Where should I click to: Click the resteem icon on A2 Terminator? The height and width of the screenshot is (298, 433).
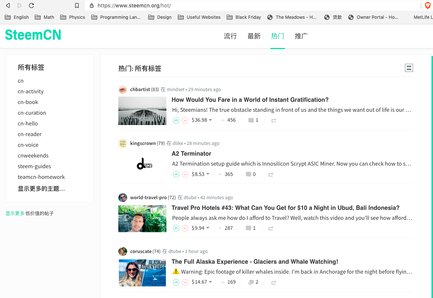(270, 174)
